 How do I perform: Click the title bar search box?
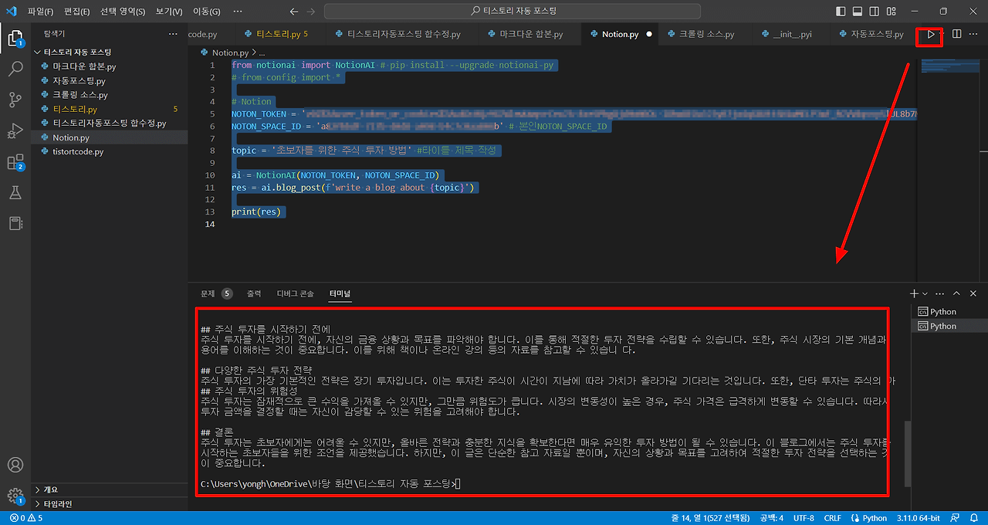click(513, 12)
